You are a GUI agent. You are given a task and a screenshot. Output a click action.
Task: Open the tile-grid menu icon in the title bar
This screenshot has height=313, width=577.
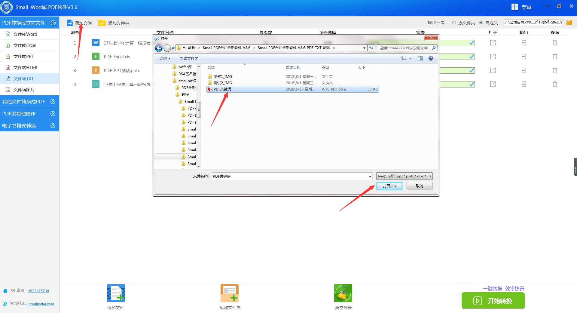514,7
